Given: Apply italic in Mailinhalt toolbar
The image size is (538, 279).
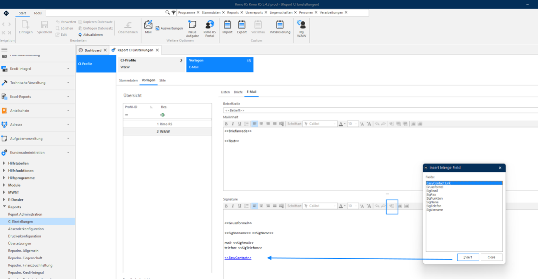Looking at the screenshot, I should [233, 124].
